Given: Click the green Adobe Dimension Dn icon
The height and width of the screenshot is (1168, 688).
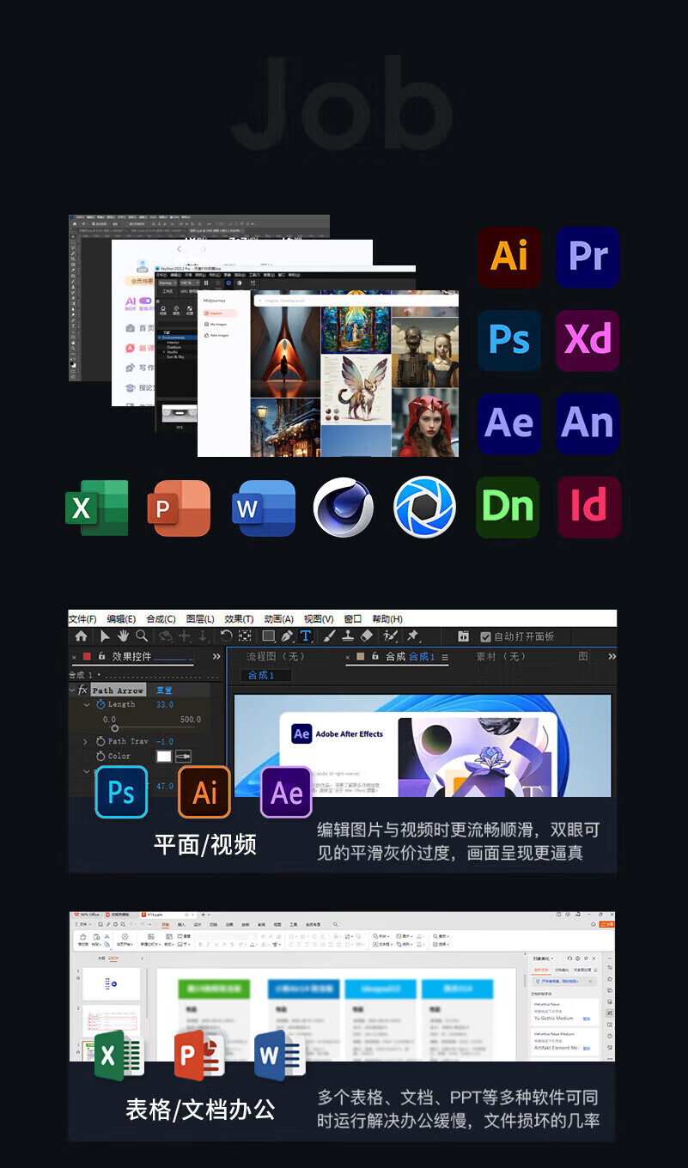Looking at the screenshot, I should pyautogui.click(x=508, y=508).
